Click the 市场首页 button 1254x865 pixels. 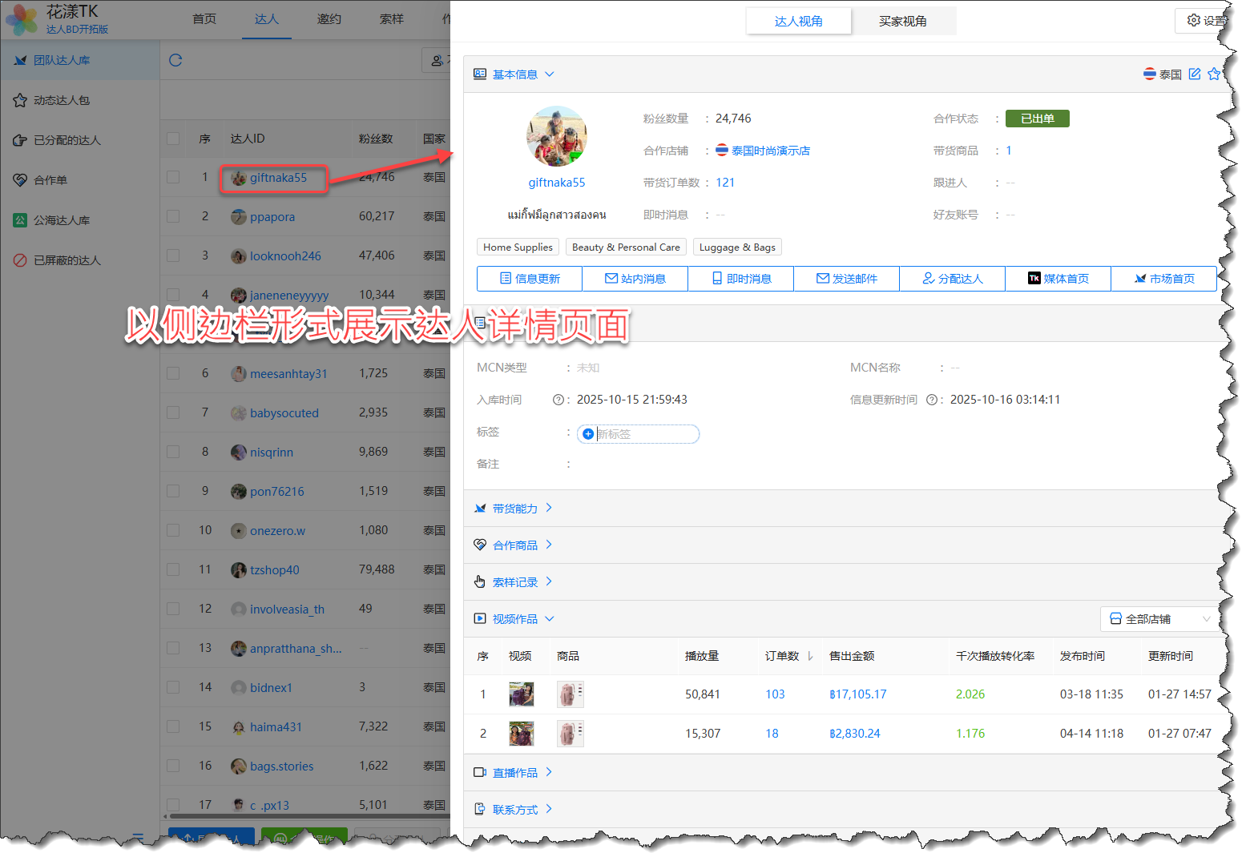click(x=1163, y=279)
